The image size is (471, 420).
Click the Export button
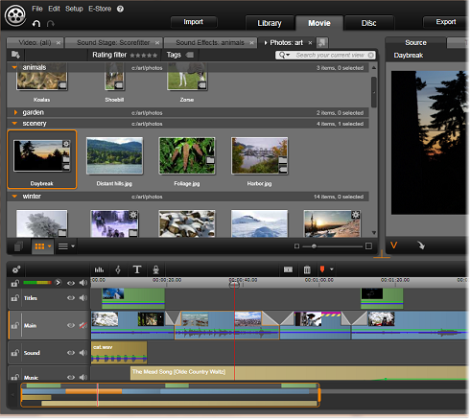click(x=445, y=22)
